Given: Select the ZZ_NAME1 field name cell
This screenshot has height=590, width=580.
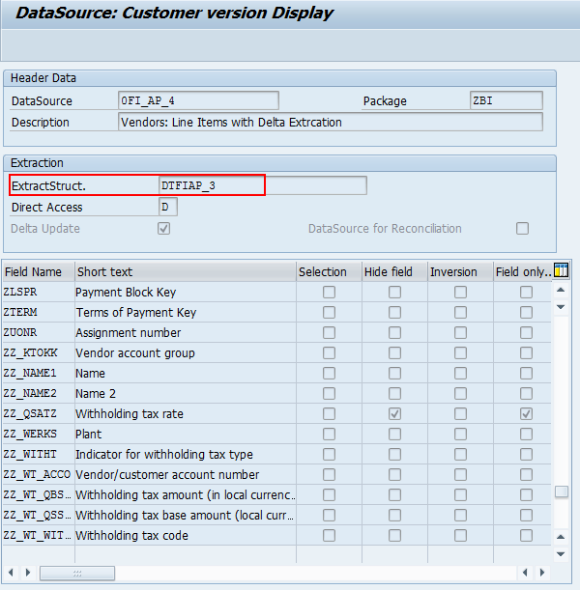Looking at the screenshot, I should pyautogui.click(x=38, y=374).
